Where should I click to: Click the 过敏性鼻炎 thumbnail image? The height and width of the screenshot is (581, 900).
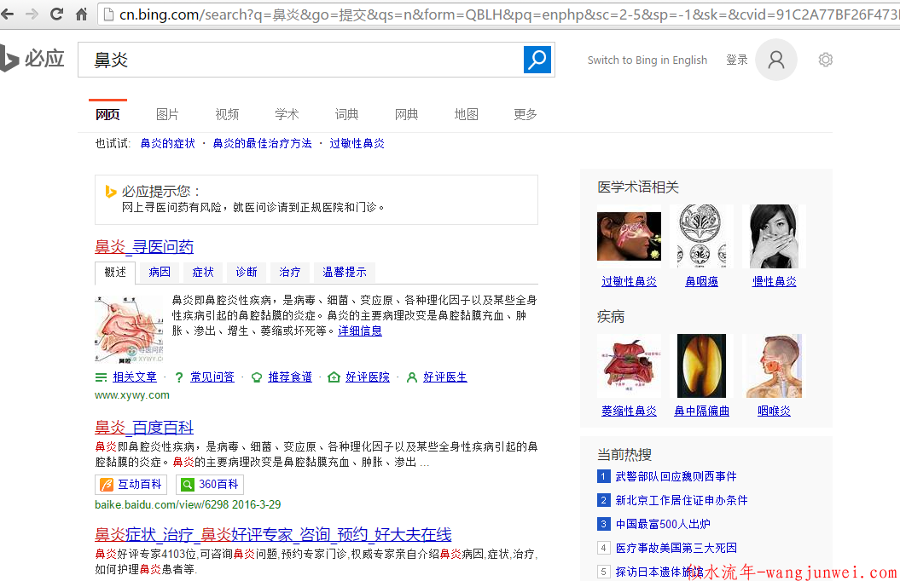(629, 236)
